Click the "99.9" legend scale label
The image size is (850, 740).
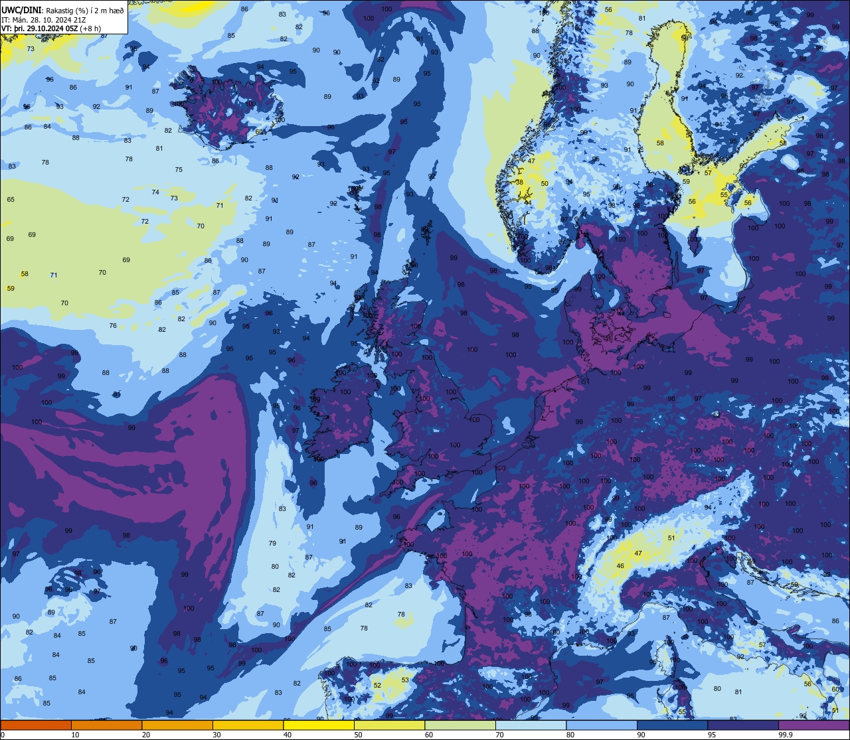click(x=785, y=735)
